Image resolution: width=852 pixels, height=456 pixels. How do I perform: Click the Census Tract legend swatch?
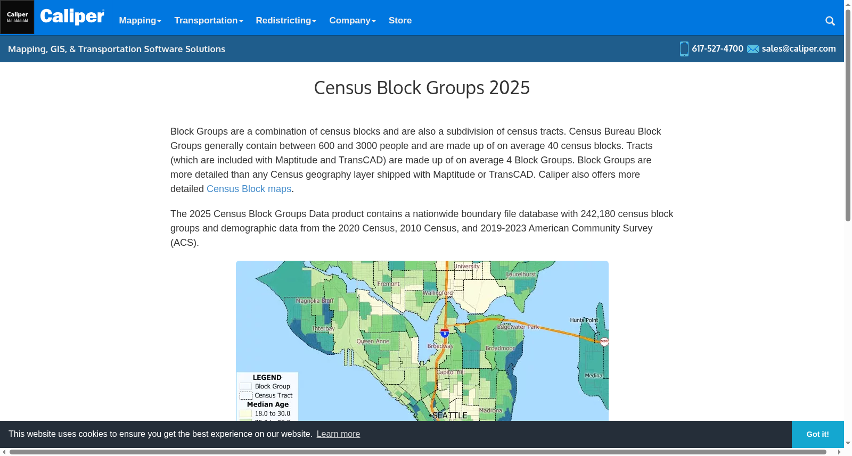(245, 396)
